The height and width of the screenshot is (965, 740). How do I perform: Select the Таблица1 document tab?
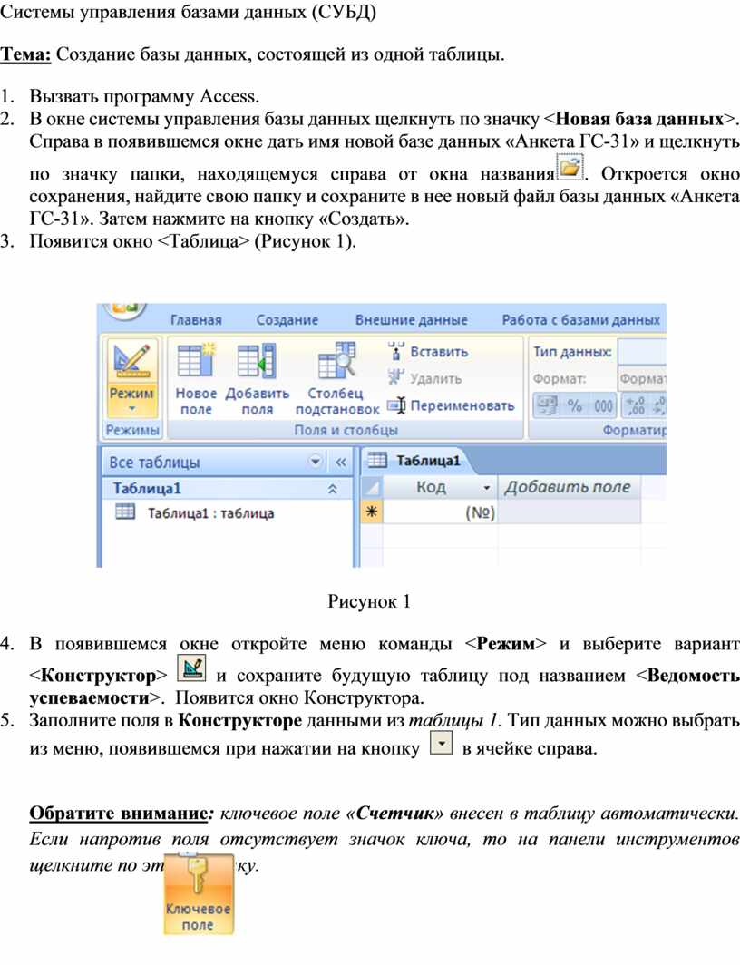428,461
